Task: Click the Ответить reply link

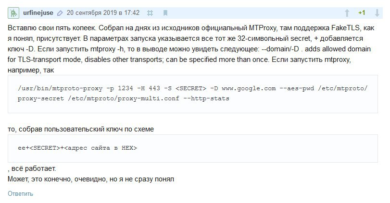Action: tap(20, 194)
